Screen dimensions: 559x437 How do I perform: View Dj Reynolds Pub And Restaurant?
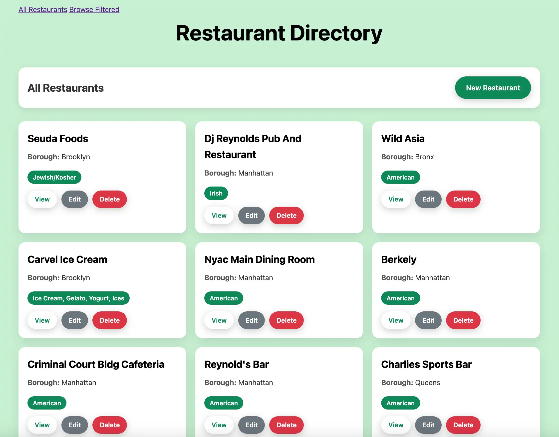[219, 216]
